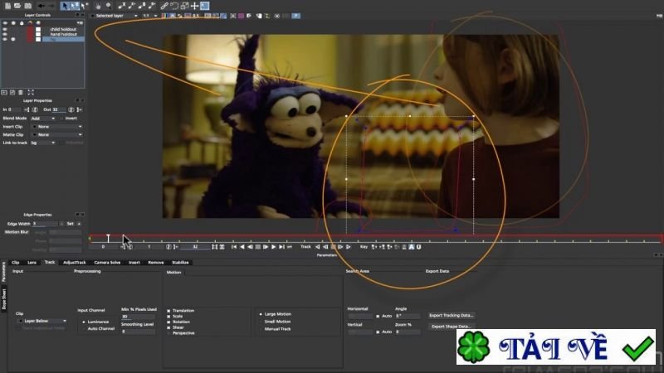Click the play forward button
The width and height of the screenshot is (664, 373).
(273, 246)
